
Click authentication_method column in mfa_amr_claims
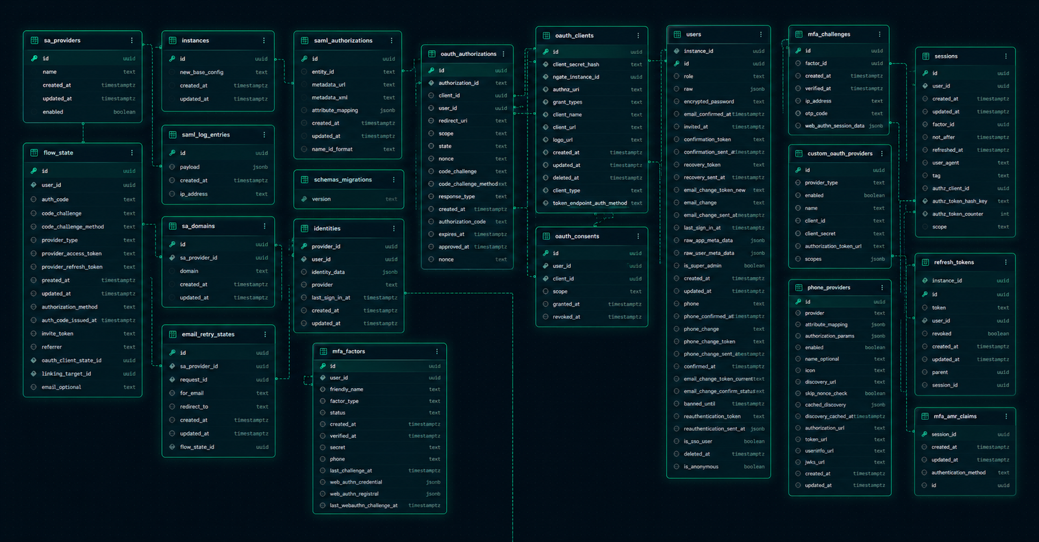coord(966,473)
